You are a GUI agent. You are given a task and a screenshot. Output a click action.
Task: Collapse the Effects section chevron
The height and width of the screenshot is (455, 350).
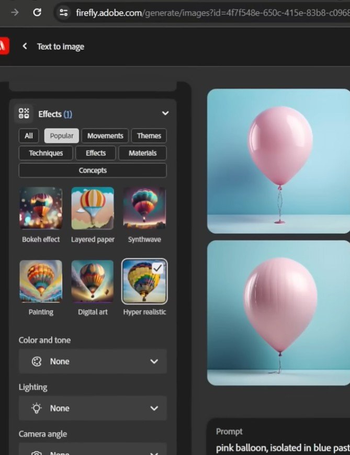coord(165,113)
